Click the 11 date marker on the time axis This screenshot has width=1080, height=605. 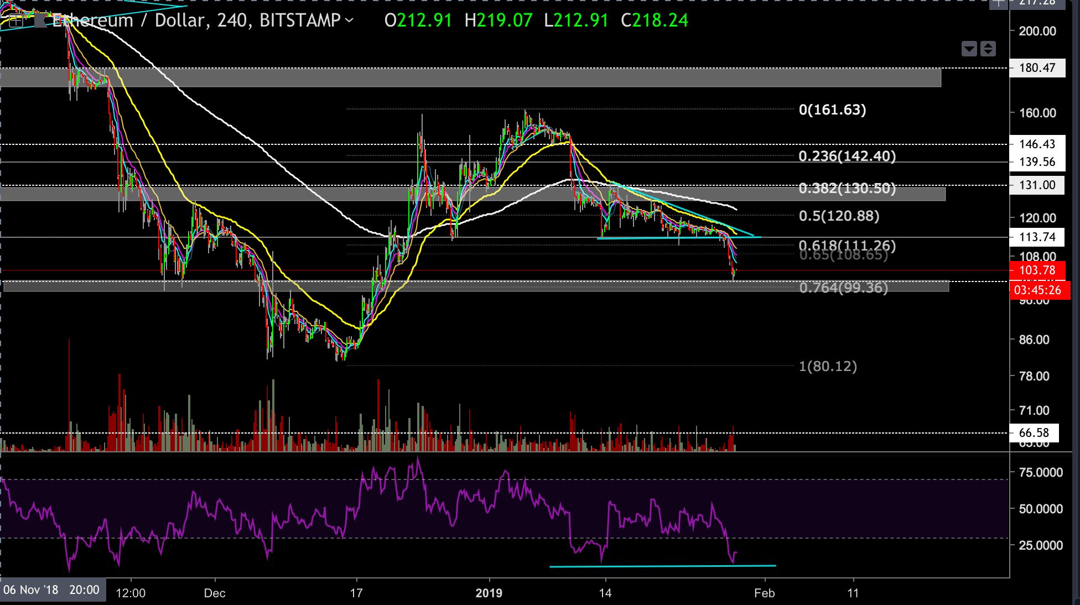tap(853, 593)
